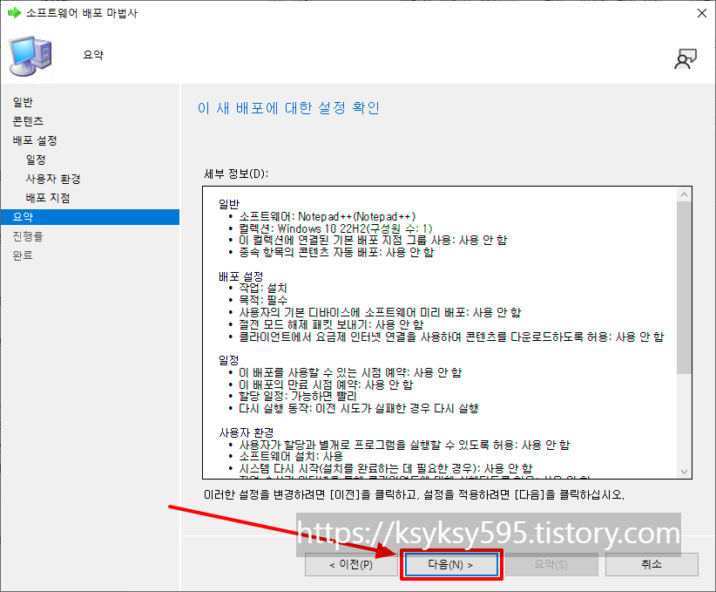The width and height of the screenshot is (716, 592).
Task: Click the details box scrollbar thumb
Action: [684, 288]
